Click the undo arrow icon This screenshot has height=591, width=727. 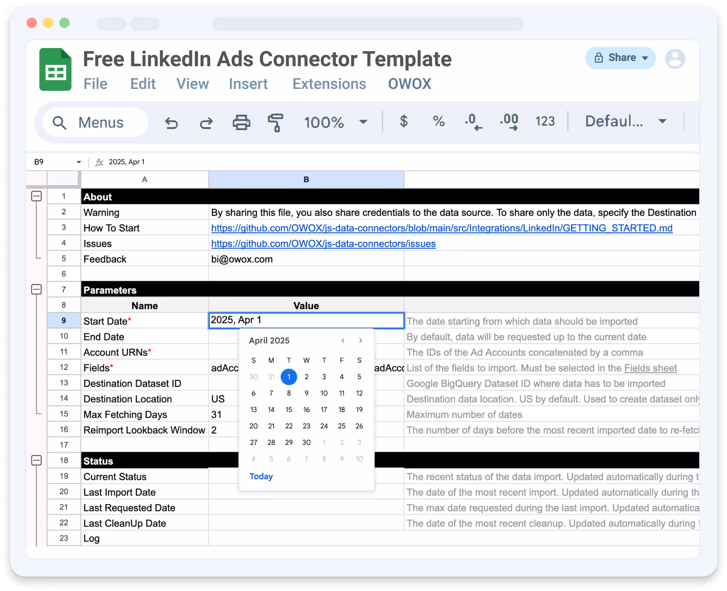pos(172,123)
